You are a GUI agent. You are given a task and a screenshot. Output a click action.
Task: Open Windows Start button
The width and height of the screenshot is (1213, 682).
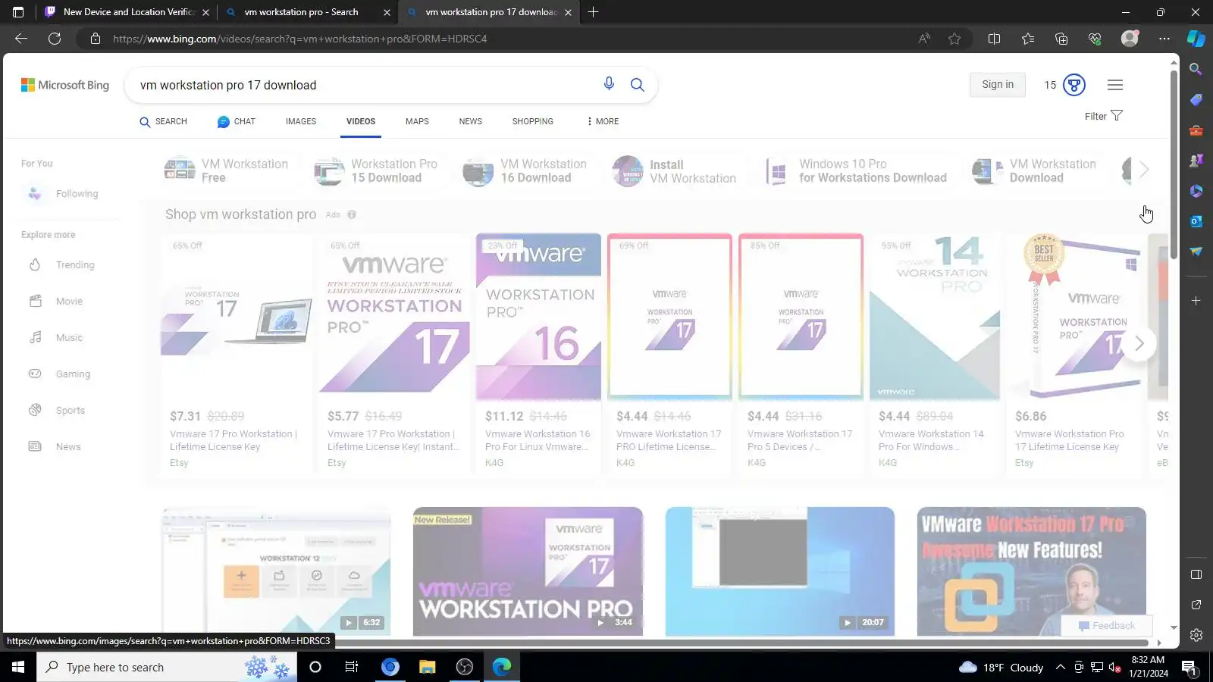18,667
